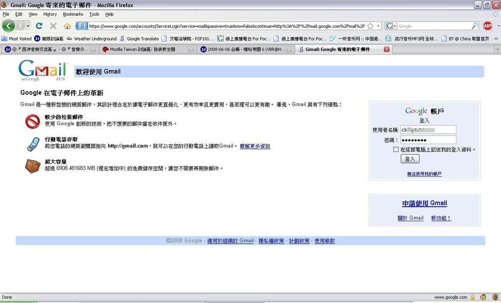The width and height of the screenshot is (501, 303).
Task: Click the status bar padlock security icon
Action: 472,297
